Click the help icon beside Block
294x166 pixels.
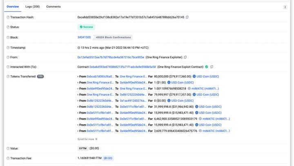(8, 37)
